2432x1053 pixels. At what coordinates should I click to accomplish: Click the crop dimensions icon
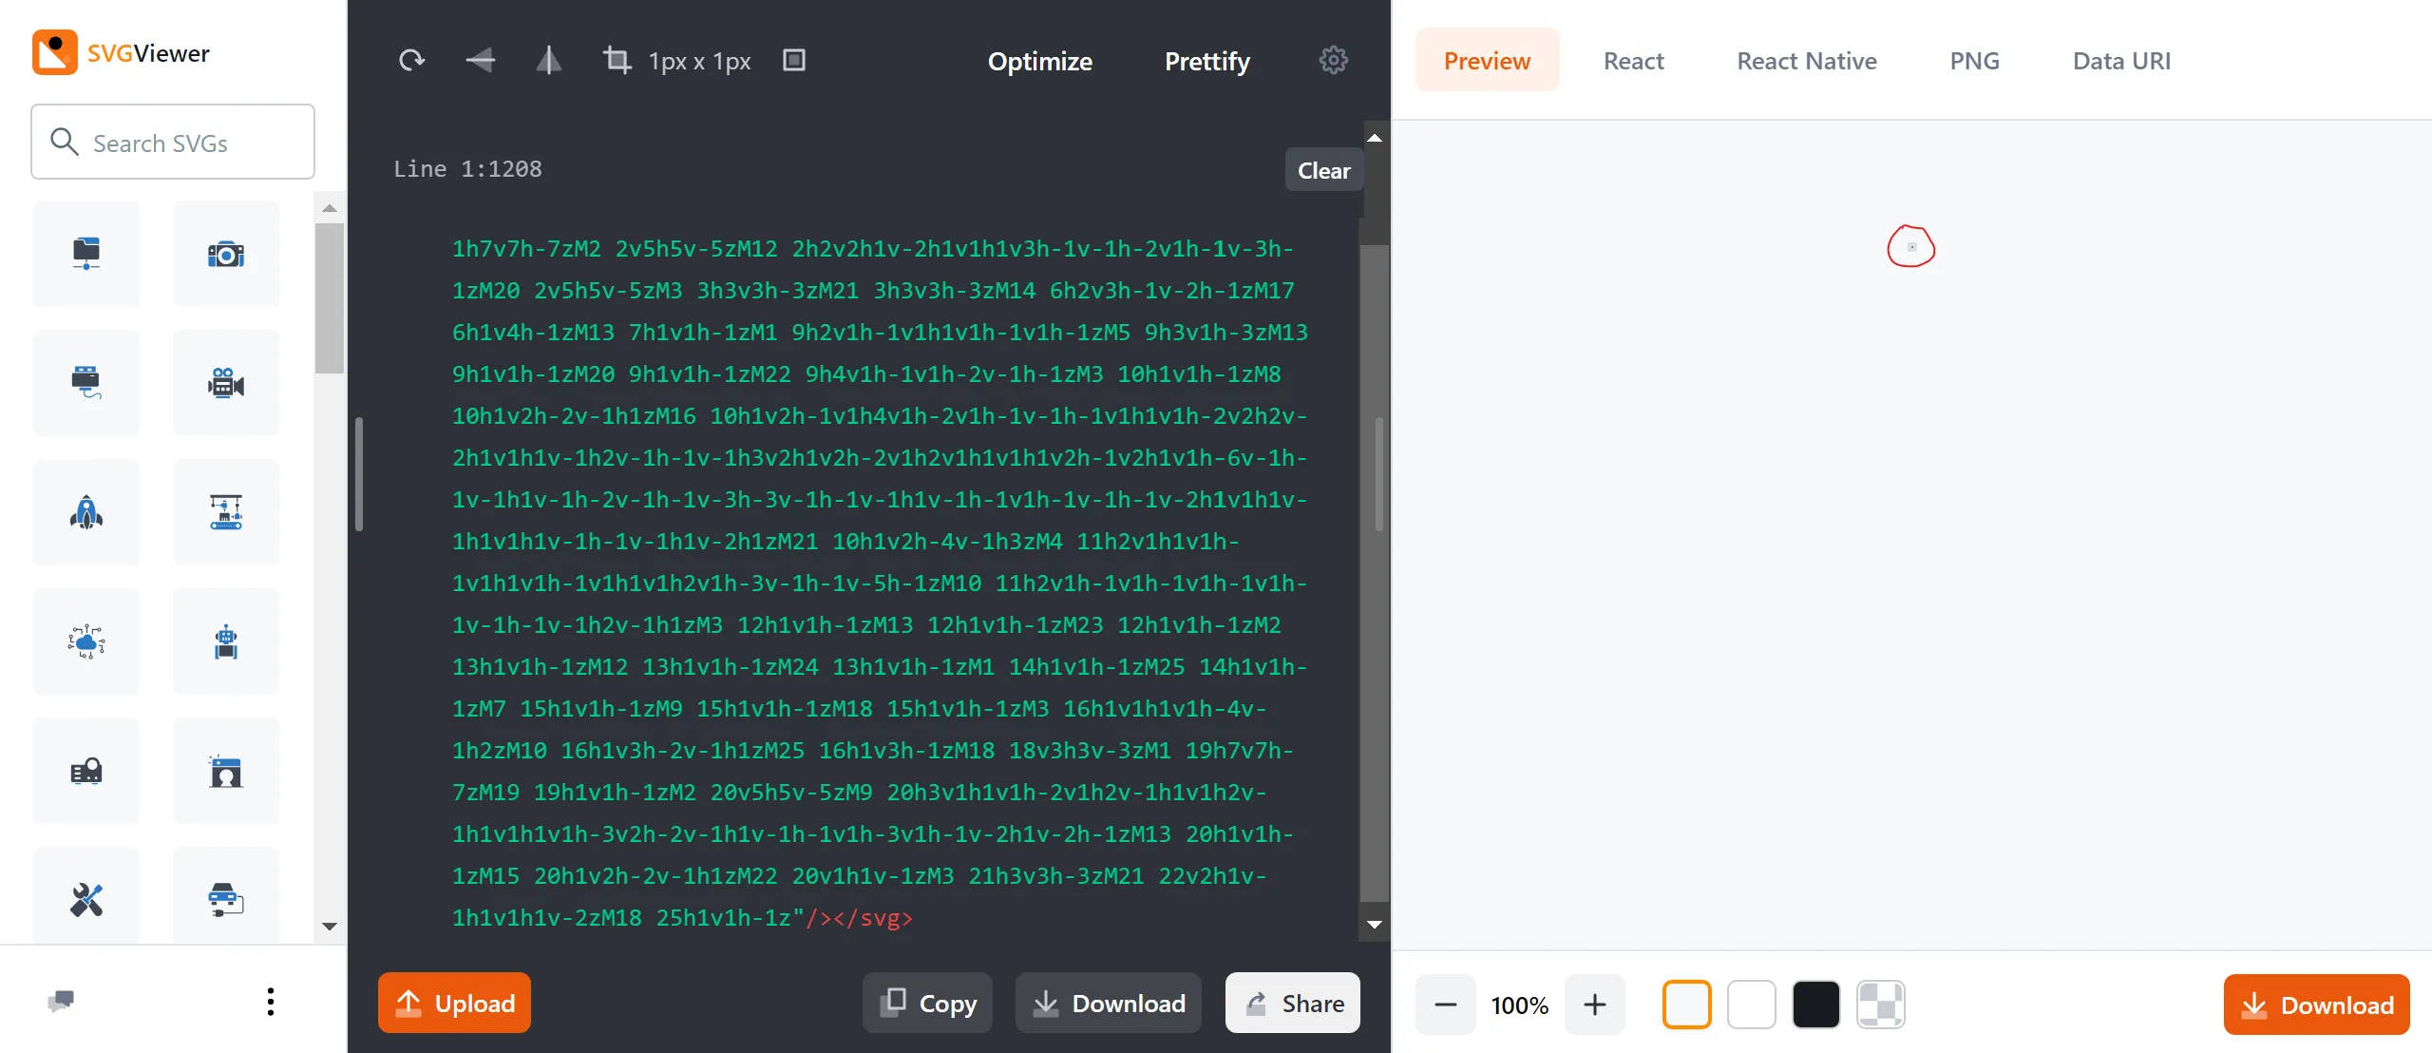tap(617, 61)
